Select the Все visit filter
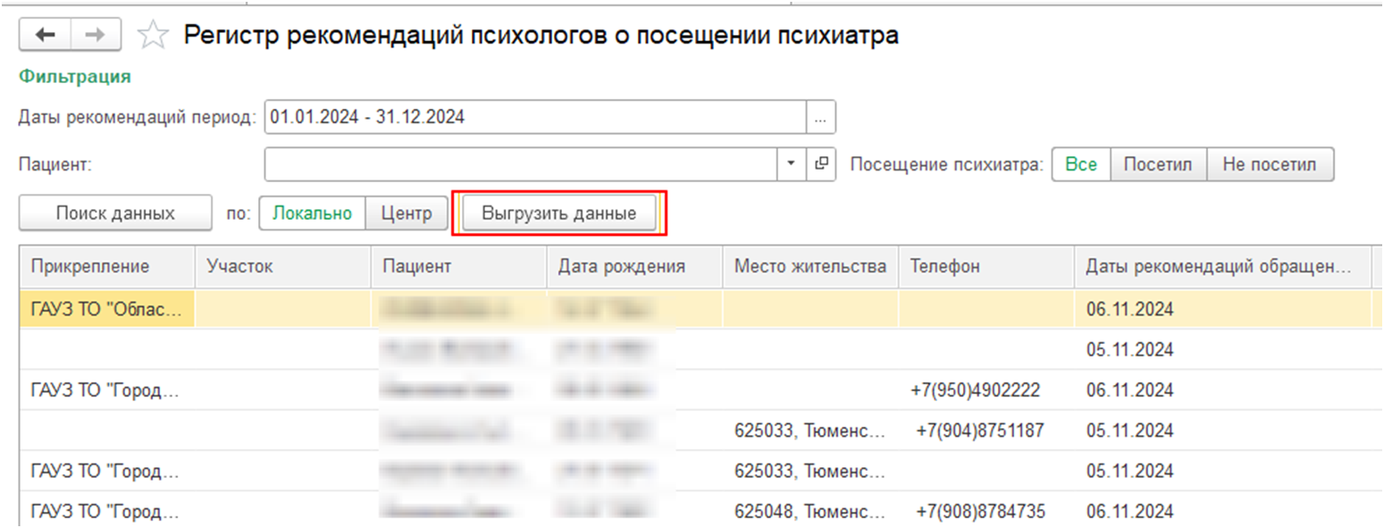The image size is (1384, 528). (x=1080, y=164)
